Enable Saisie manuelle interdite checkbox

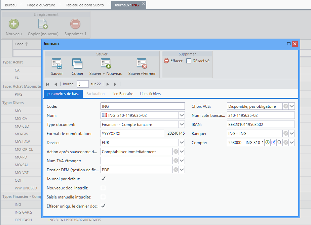pyautogui.click(x=103, y=197)
